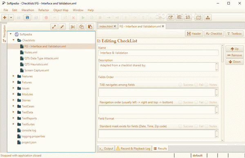Open the Marathon menu
Image resolution: width=245 pixels, height=158 pixels.
point(28,10)
